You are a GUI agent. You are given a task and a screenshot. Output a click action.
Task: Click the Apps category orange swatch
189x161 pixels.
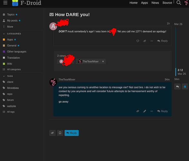point(4,40)
